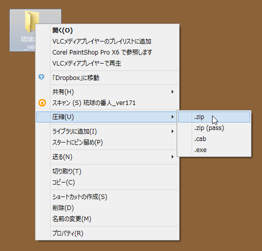Expand the 送る(N) submenu arrow
The image size is (262, 251).
[x=173, y=156]
